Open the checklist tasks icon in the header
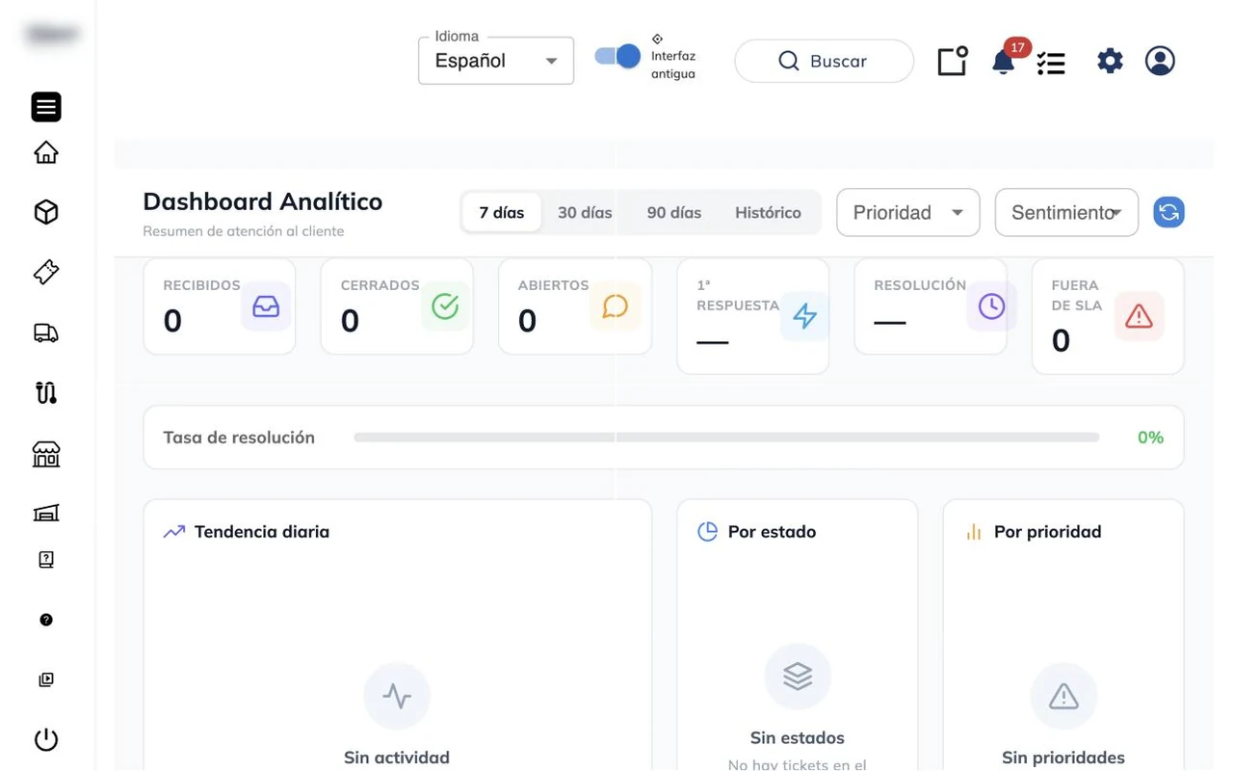Viewport: 1233px width, 771px height. (1051, 63)
